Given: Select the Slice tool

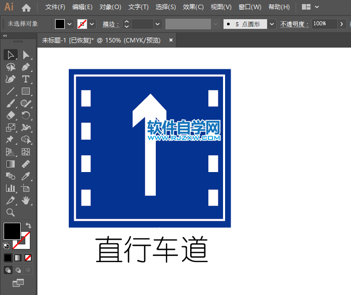Looking at the screenshot, I should click(x=10, y=200).
